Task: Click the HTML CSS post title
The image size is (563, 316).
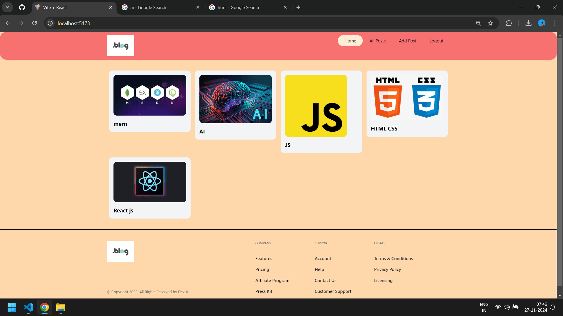Action: 384,129
